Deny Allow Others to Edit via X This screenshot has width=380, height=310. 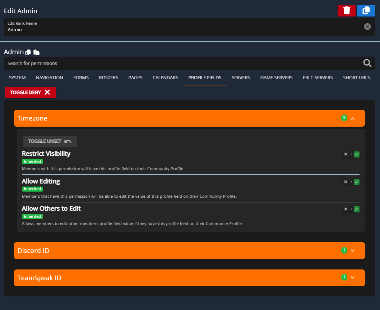tap(346, 209)
